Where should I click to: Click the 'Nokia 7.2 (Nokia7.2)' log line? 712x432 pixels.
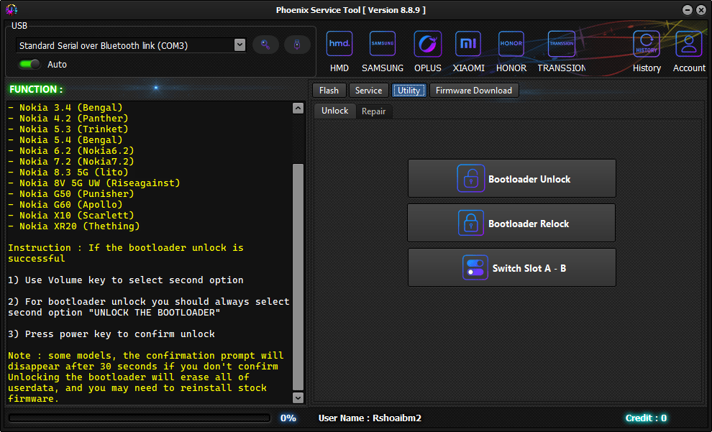coord(70,162)
